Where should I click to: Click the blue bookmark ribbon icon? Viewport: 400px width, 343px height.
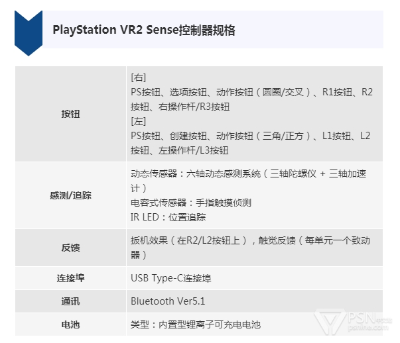(29, 33)
